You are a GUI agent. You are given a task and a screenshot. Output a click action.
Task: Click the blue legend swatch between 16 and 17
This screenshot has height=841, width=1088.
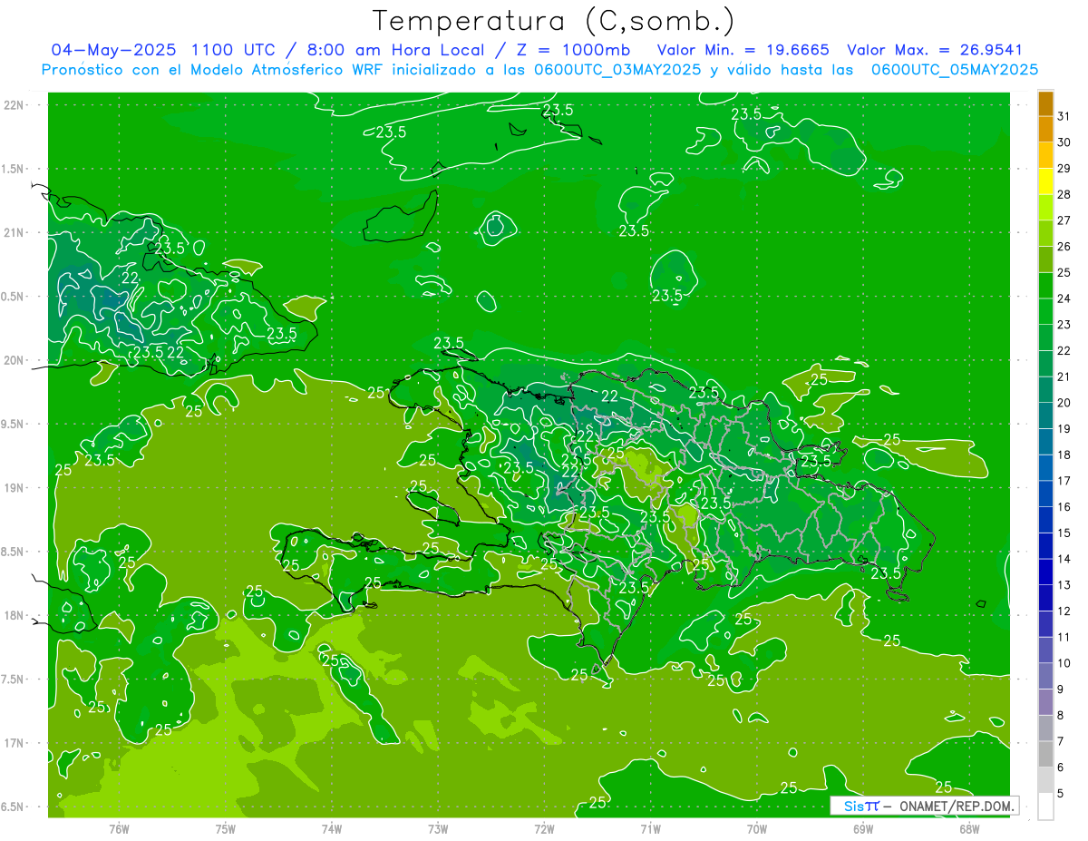(x=1045, y=494)
